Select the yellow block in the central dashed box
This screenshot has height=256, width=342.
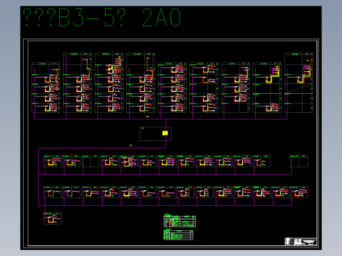[x=165, y=133]
